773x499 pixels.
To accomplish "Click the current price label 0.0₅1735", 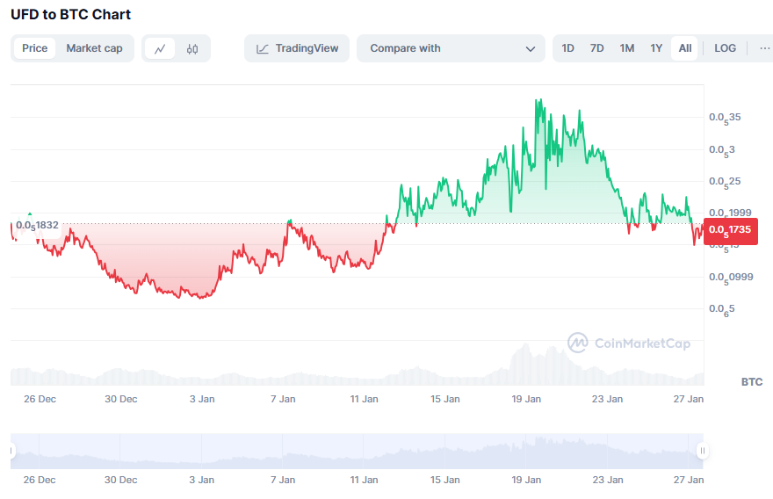I will click(x=730, y=231).
